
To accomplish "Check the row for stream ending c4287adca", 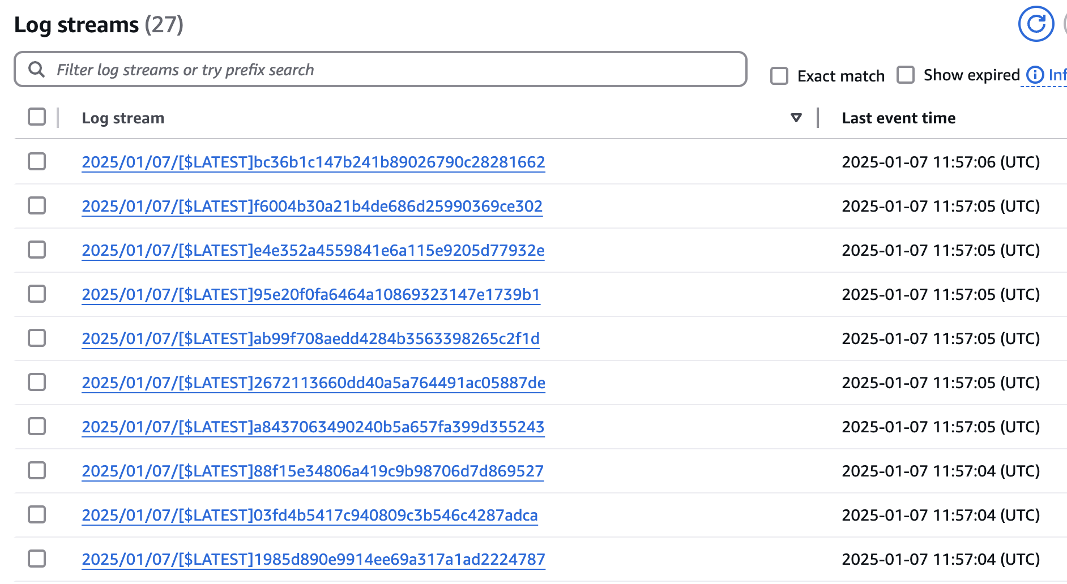I will (37, 514).
